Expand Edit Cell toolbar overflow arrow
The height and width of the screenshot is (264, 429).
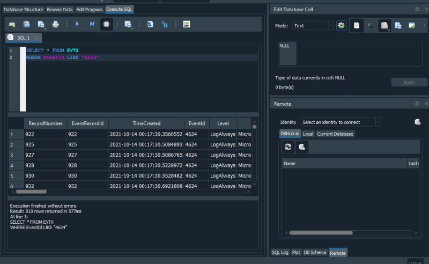[425, 26]
